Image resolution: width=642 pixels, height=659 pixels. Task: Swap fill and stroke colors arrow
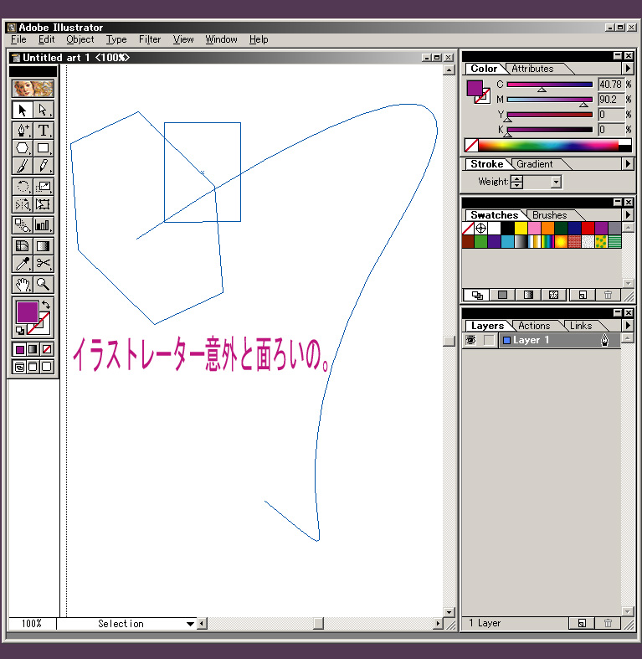coord(46,305)
